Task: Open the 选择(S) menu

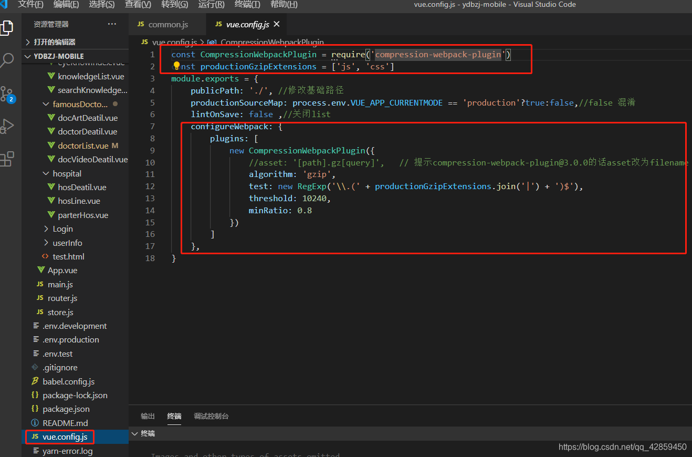Action: (102, 4)
